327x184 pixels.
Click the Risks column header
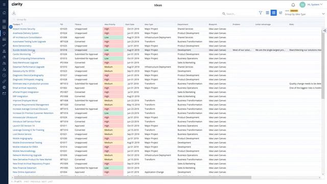[292, 25]
